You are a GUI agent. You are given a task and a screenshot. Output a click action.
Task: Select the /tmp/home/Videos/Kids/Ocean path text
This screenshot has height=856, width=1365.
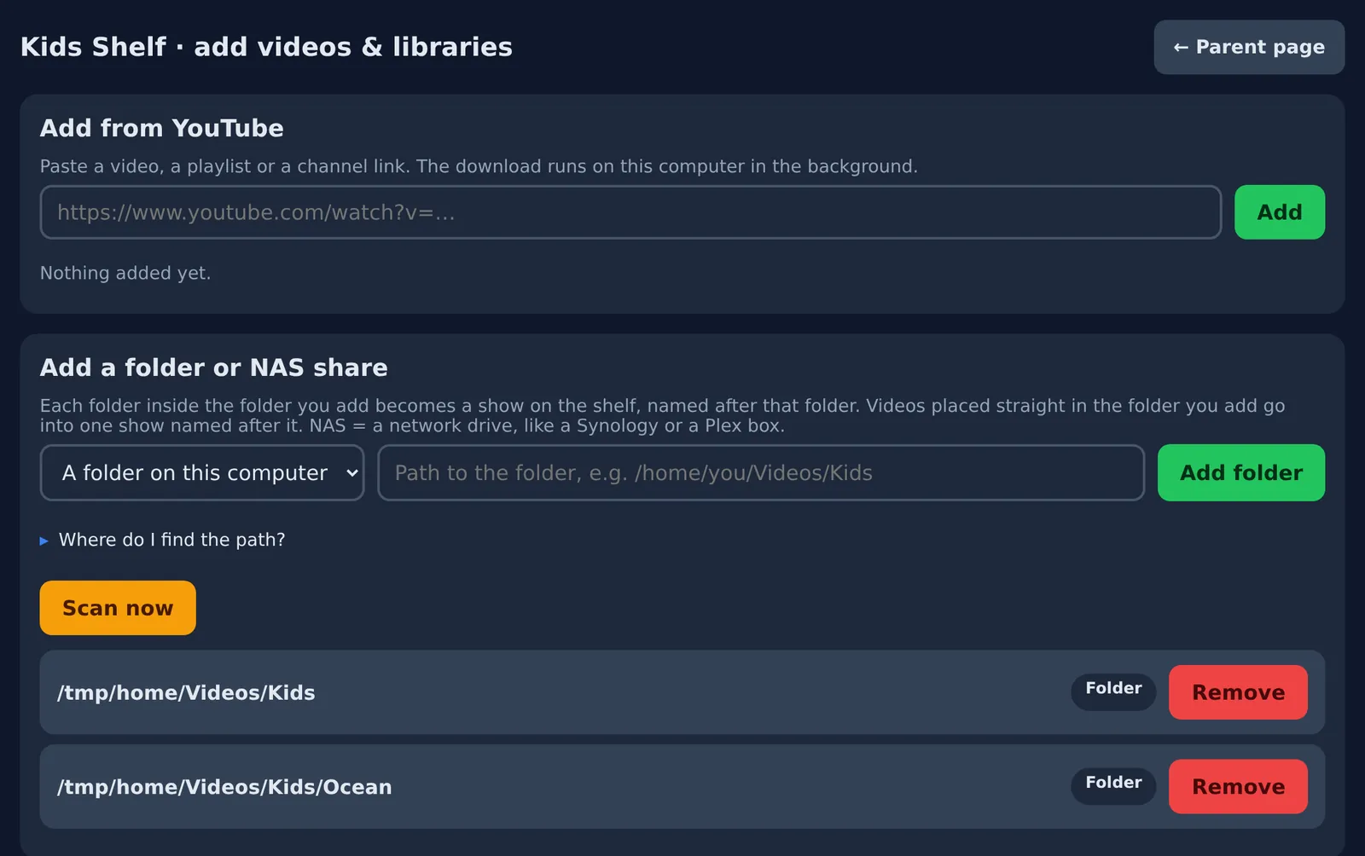224,786
